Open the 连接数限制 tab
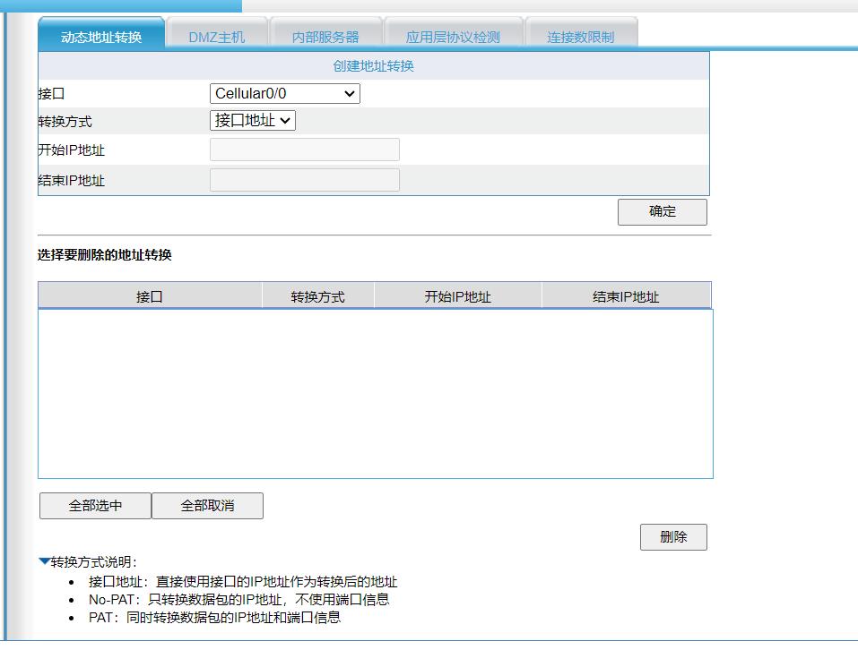Viewport: 858px width, 650px height. coord(581,34)
